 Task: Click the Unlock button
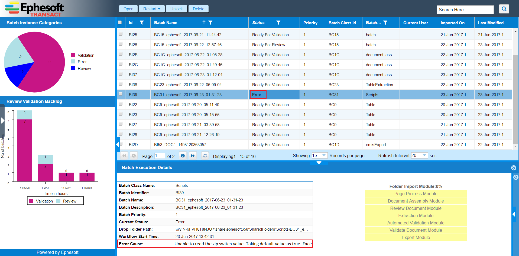pyautogui.click(x=177, y=9)
